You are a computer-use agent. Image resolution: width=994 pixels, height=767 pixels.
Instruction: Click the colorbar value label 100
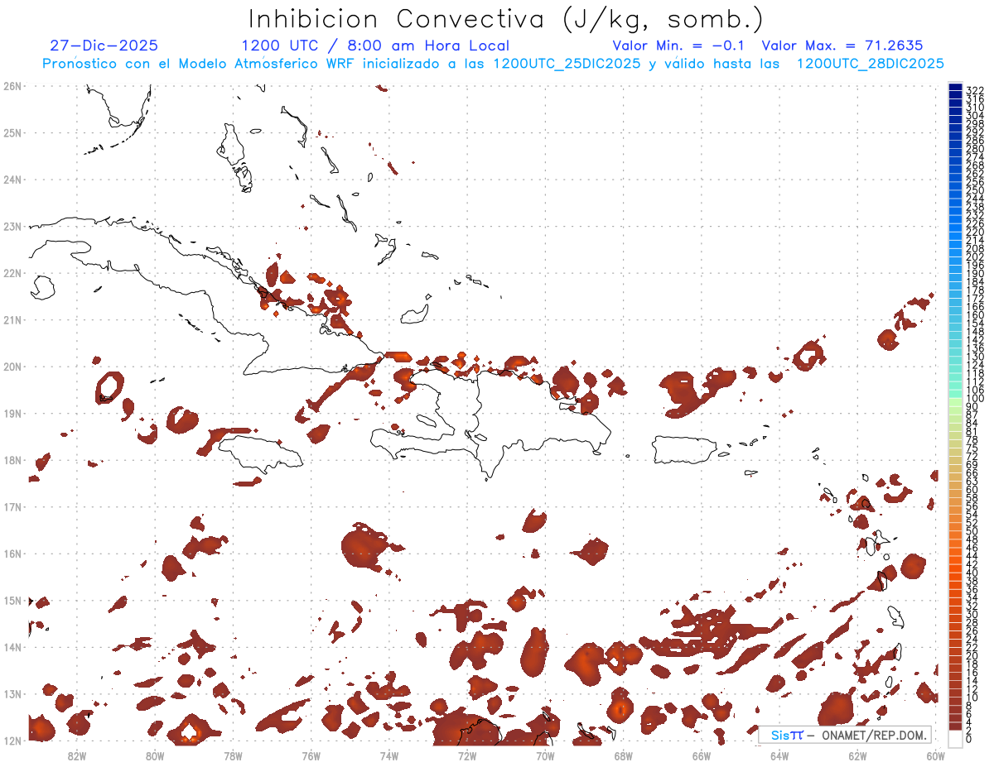tap(975, 400)
